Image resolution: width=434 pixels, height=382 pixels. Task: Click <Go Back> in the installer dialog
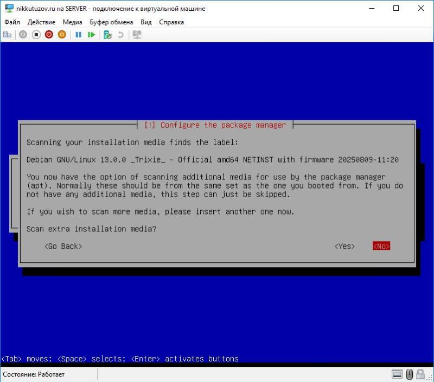[63, 246]
